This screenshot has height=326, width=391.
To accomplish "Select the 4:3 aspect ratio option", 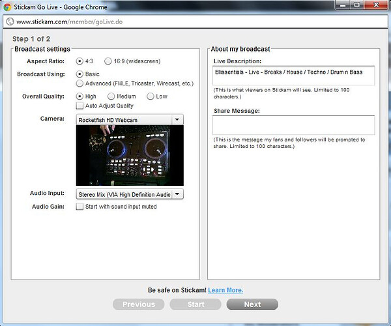I will point(80,61).
